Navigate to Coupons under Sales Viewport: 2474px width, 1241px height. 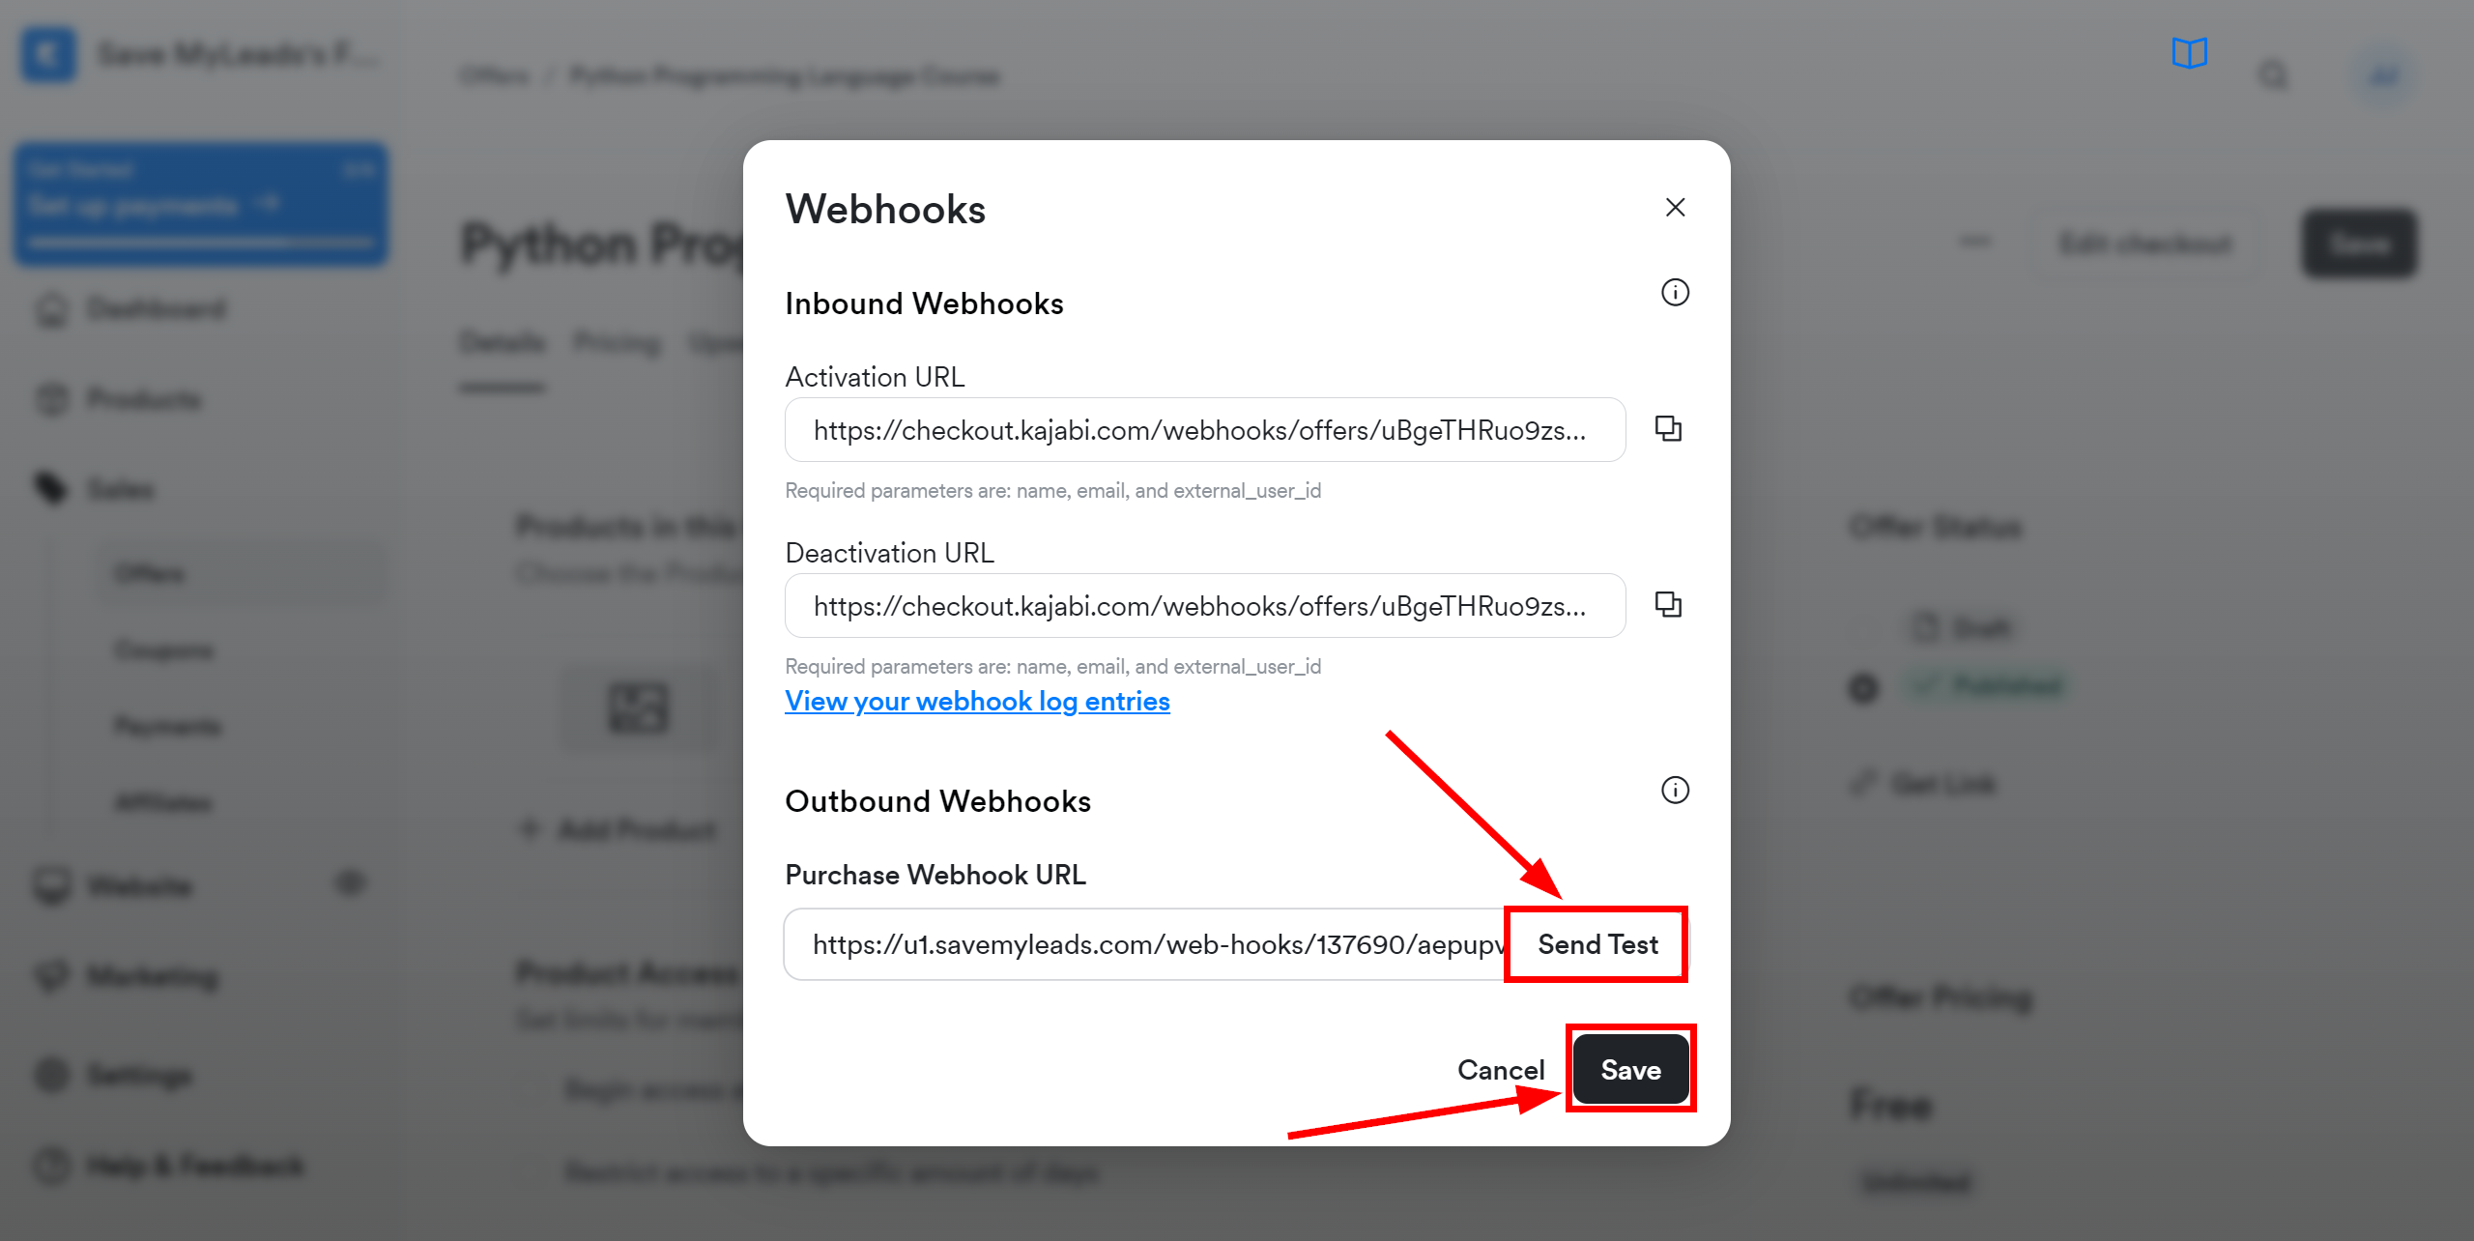tap(159, 650)
